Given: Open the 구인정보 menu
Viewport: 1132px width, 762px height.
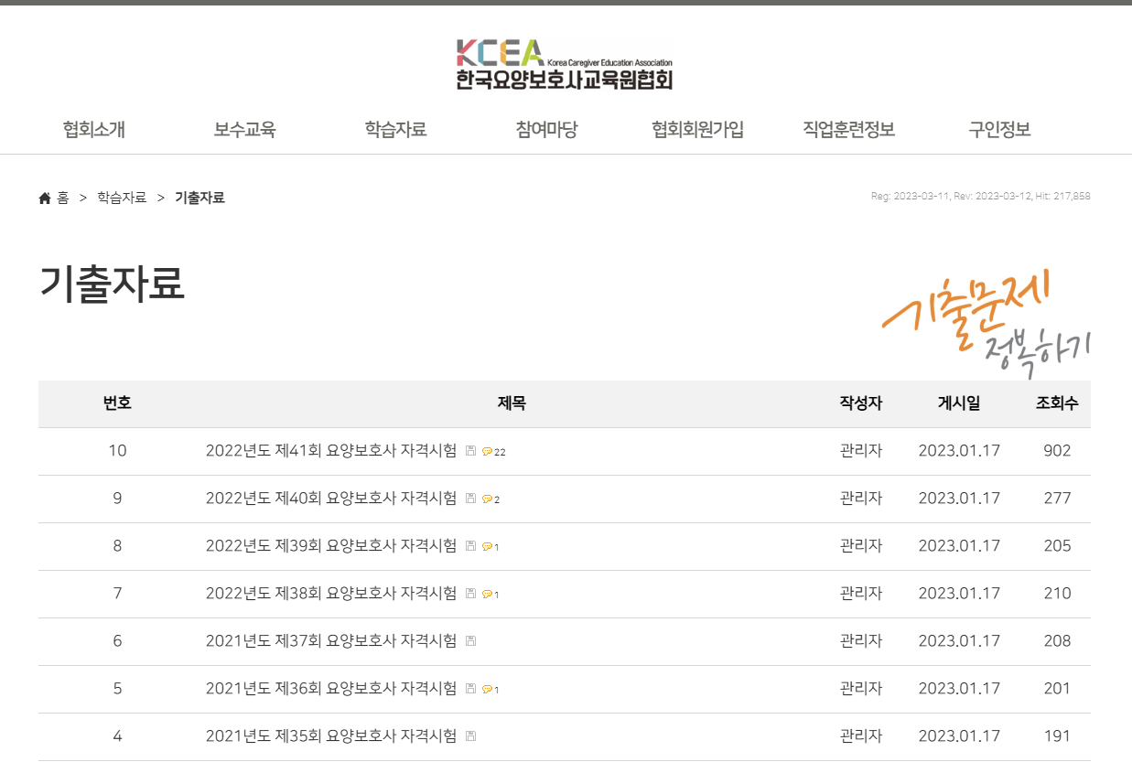Looking at the screenshot, I should [x=999, y=130].
